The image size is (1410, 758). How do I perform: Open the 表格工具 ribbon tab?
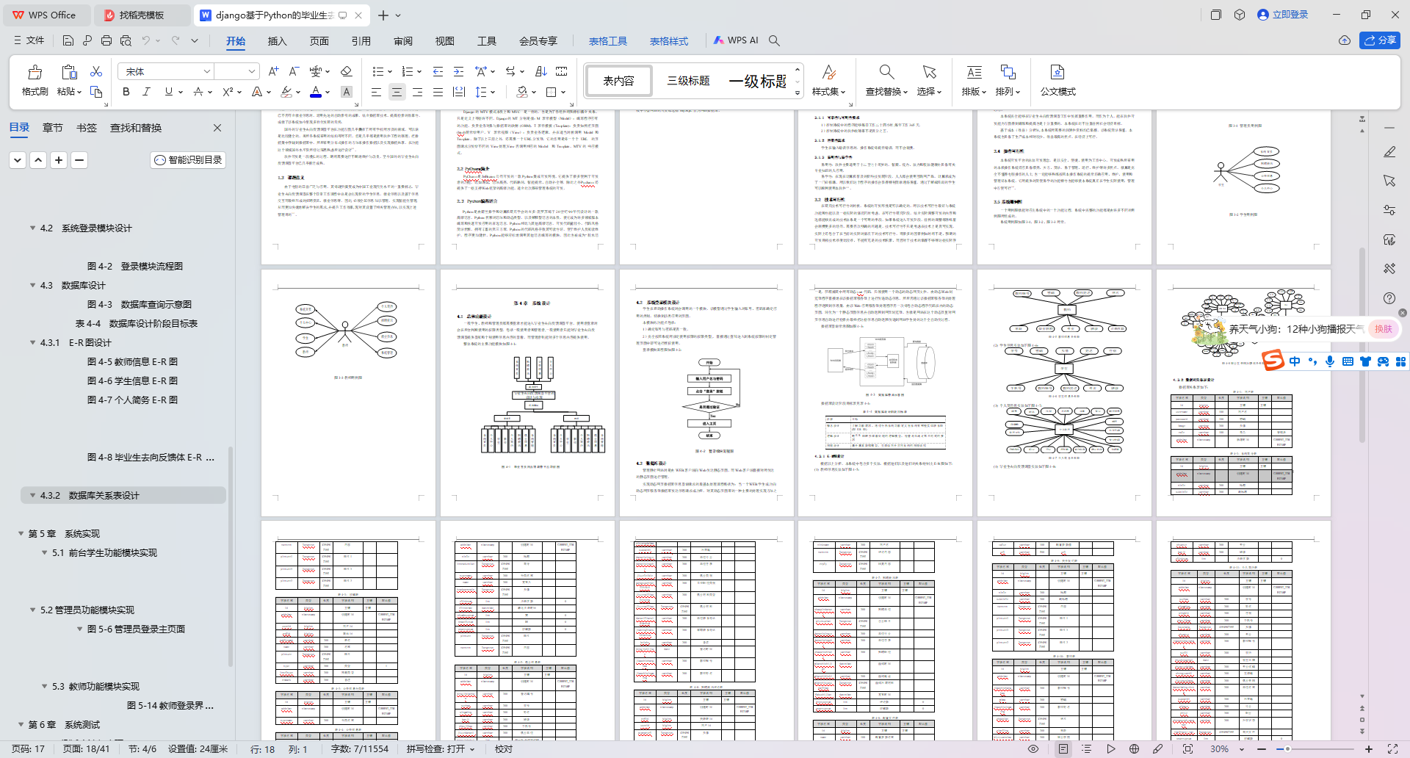(x=608, y=41)
